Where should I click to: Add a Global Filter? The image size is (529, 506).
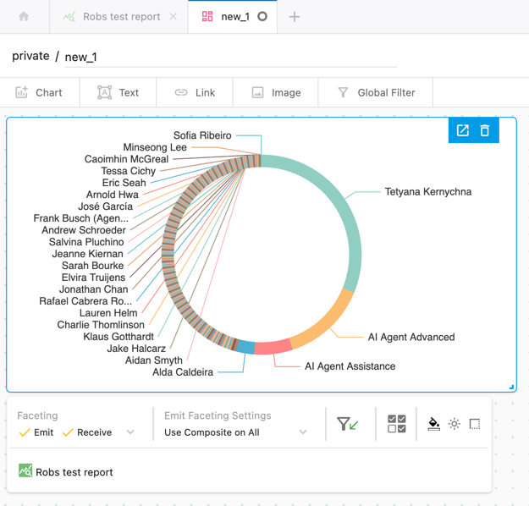[376, 92]
